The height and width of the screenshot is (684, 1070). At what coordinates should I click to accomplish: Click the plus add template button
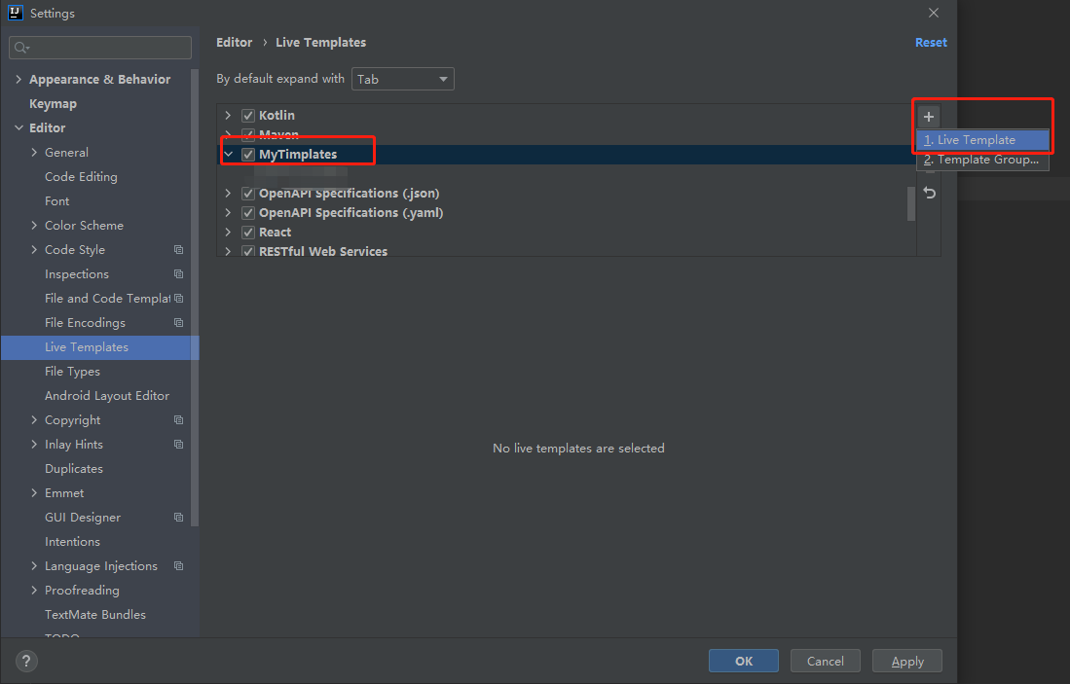coord(928,117)
